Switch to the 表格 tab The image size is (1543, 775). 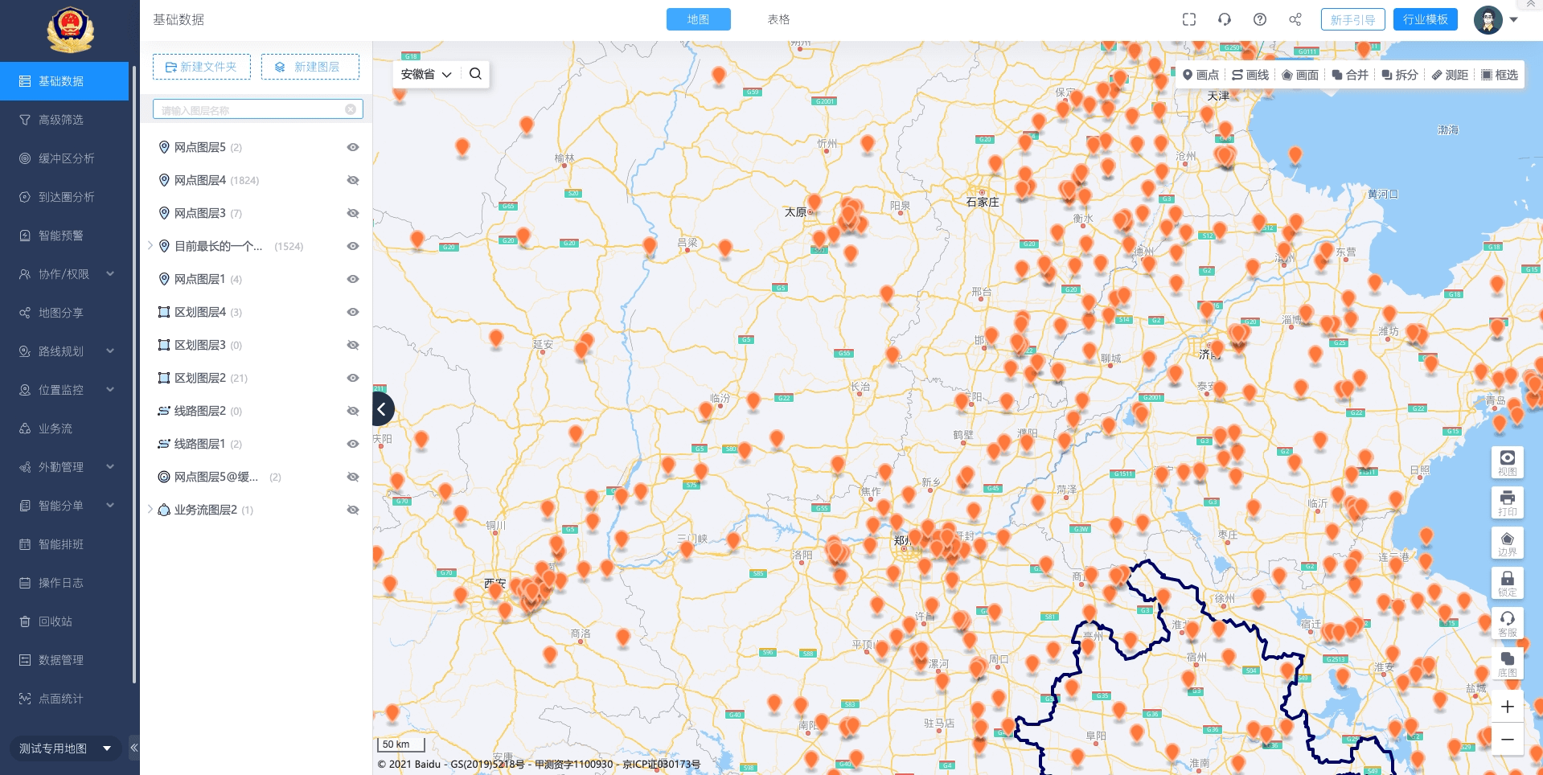point(778,19)
